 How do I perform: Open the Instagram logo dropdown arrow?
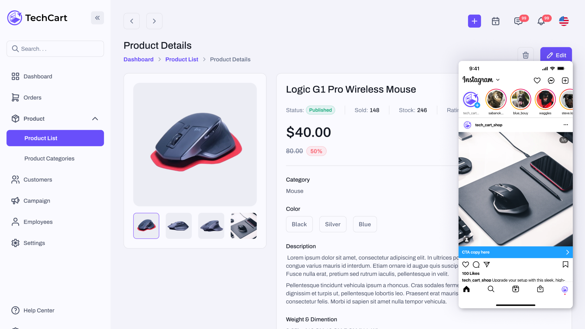(x=498, y=80)
